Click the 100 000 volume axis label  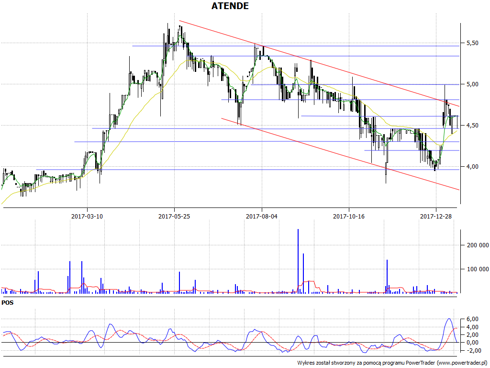coord(478,269)
